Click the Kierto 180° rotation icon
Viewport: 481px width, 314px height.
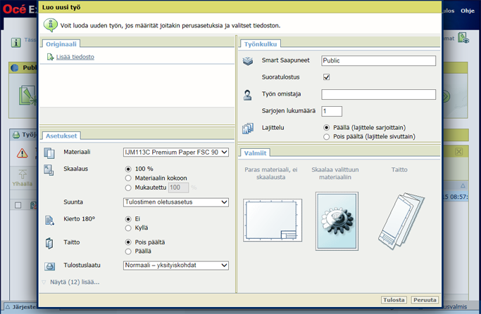(x=49, y=220)
